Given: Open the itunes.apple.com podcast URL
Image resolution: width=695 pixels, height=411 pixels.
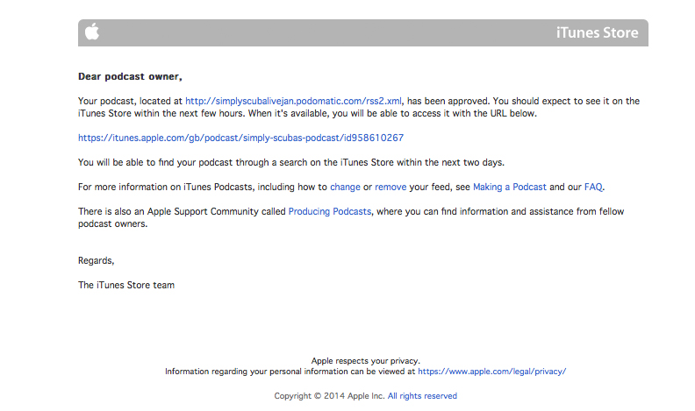Looking at the screenshot, I should [x=240, y=138].
